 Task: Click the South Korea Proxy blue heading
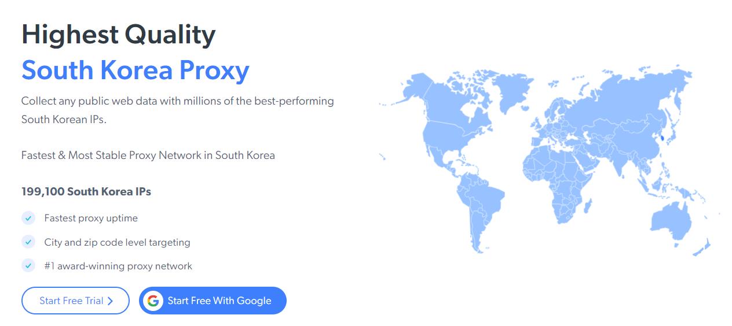[136, 70]
